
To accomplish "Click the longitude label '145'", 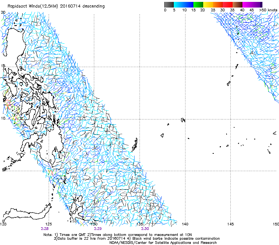I will (x=230, y=224).
